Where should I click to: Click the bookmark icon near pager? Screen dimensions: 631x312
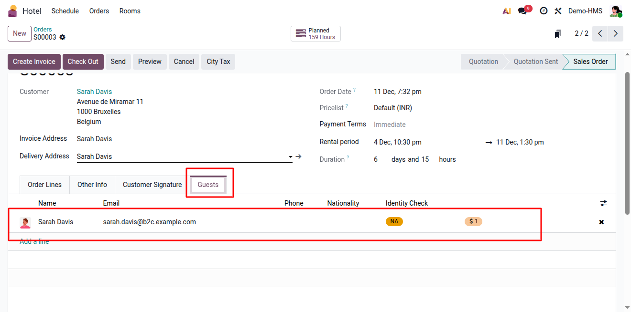557,34
